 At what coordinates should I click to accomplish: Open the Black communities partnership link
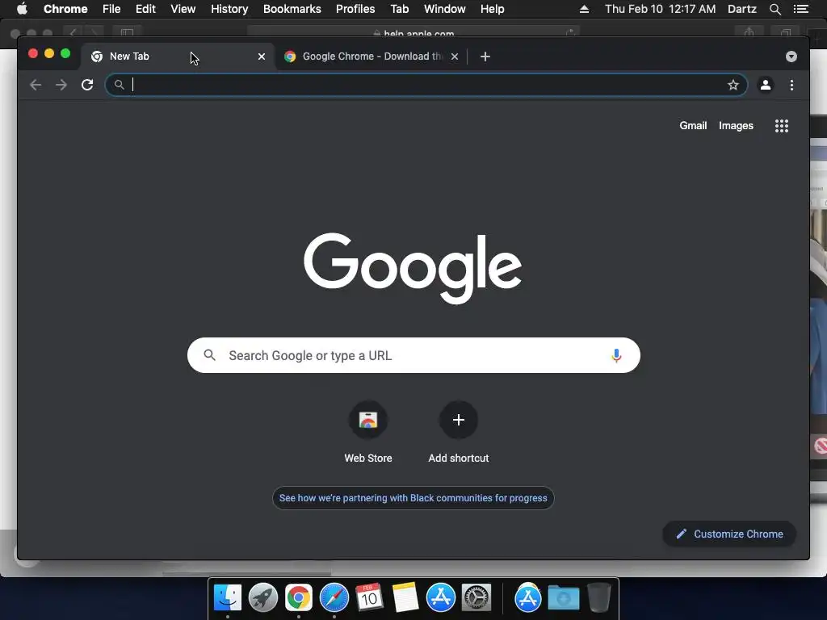point(413,497)
